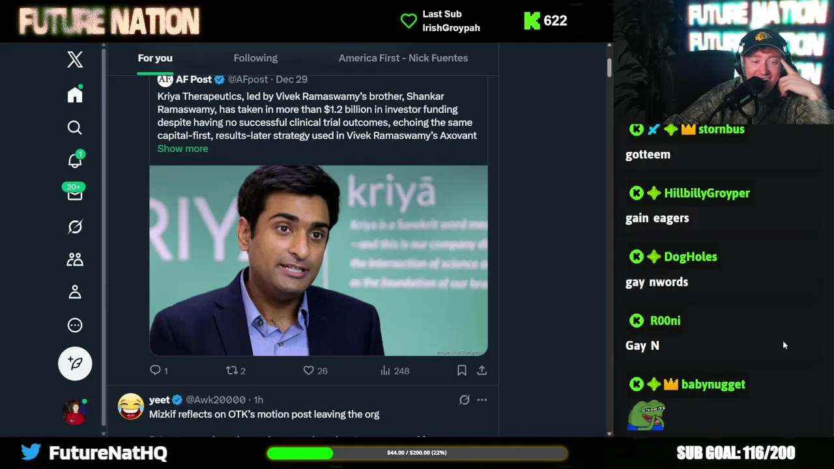The height and width of the screenshot is (469, 834).
Task: Go to the Home feed icon
Action: [x=75, y=95]
